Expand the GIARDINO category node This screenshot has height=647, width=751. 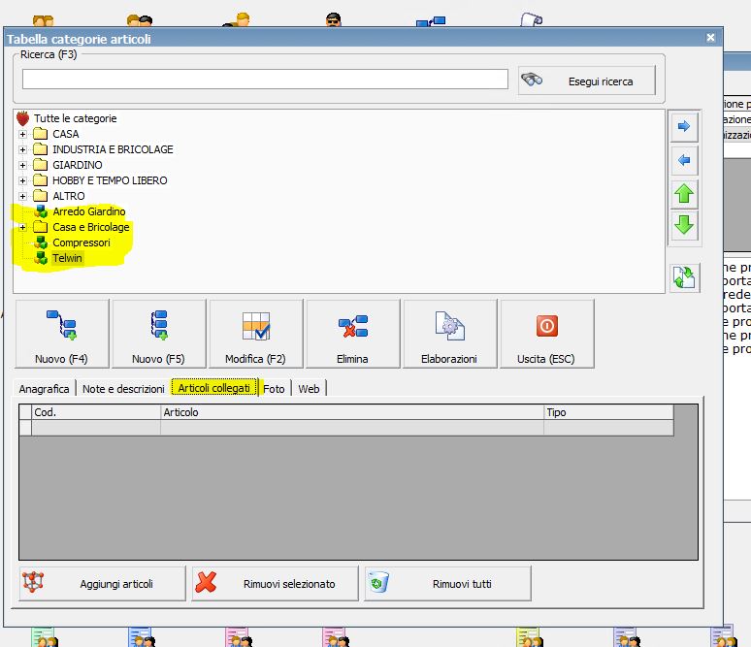point(22,165)
